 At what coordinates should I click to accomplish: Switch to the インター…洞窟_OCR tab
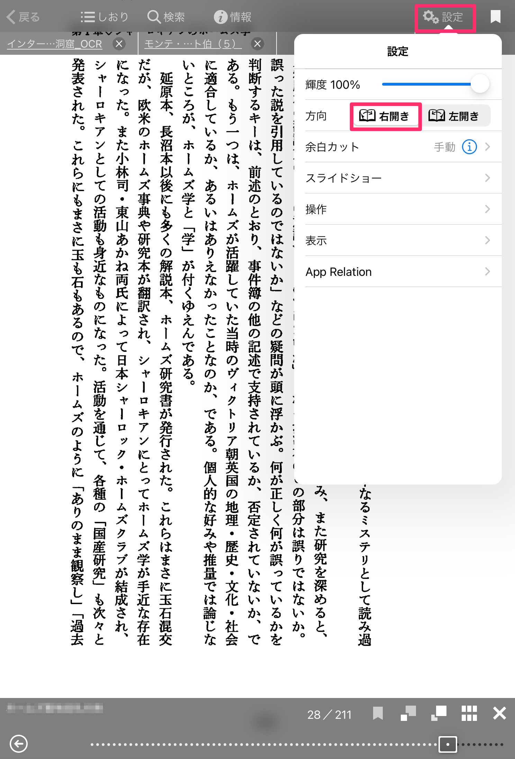coord(55,44)
